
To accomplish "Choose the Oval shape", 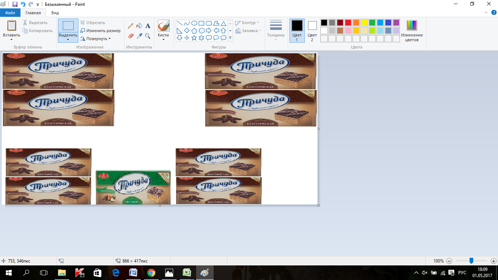I will (x=194, y=23).
